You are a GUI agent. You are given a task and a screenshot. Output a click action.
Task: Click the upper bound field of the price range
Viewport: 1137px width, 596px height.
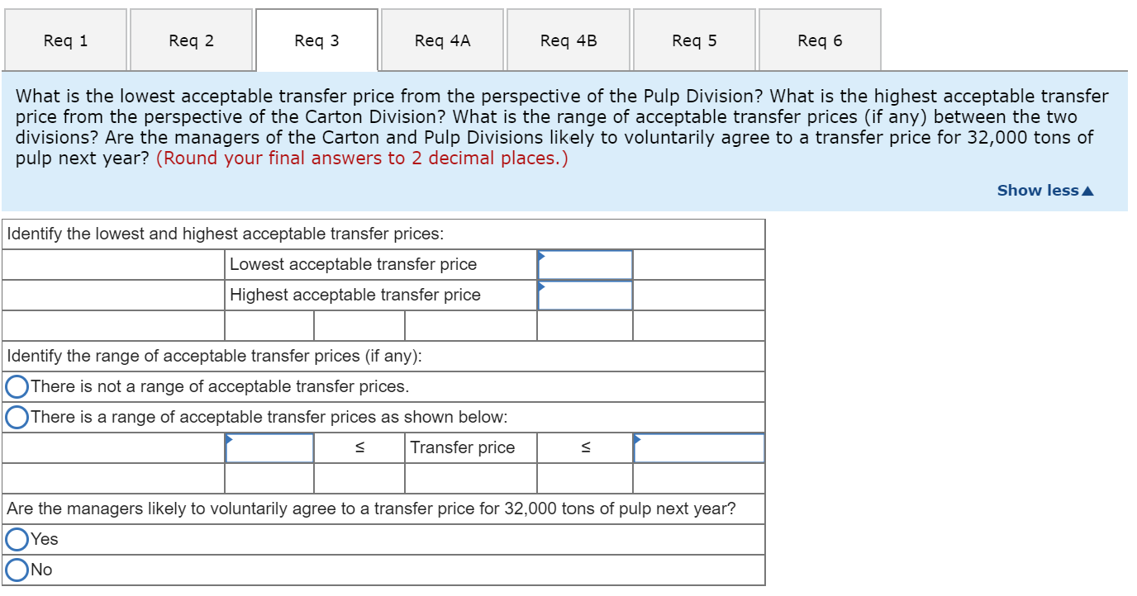(x=698, y=447)
